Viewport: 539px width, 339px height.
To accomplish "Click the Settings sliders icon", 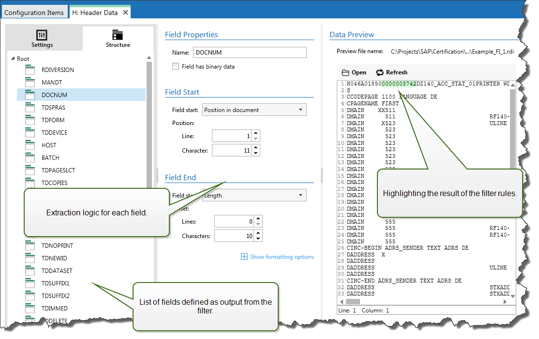I will (x=42, y=35).
